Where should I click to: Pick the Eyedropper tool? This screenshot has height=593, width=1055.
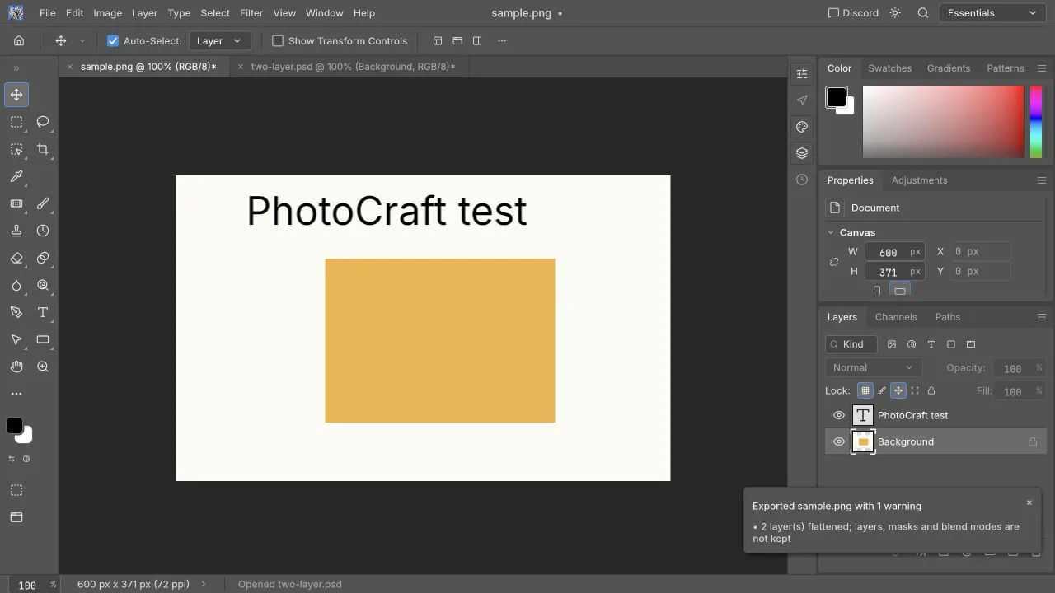[x=16, y=176]
